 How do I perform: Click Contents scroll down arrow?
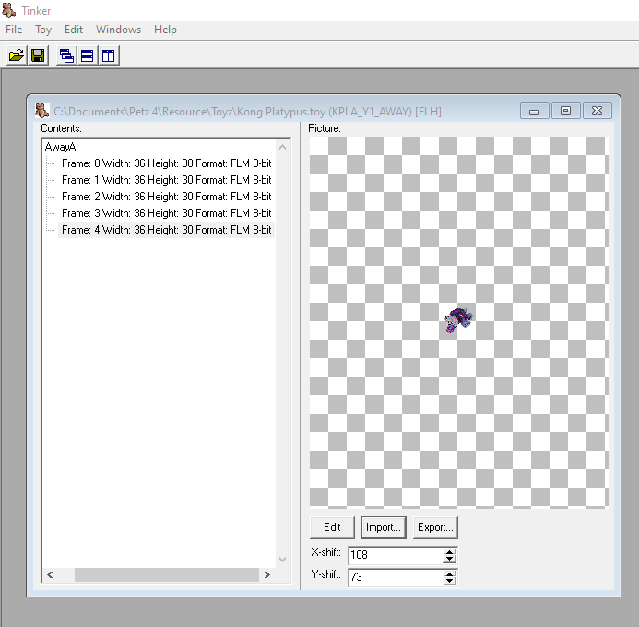click(282, 560)
